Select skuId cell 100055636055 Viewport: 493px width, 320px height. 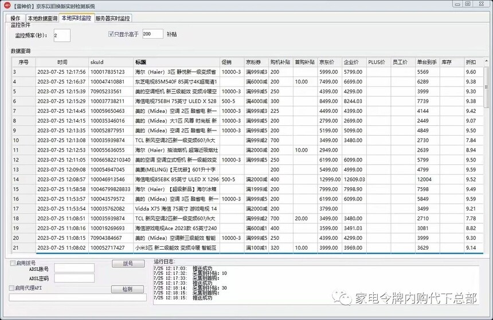tap(111, 150)
